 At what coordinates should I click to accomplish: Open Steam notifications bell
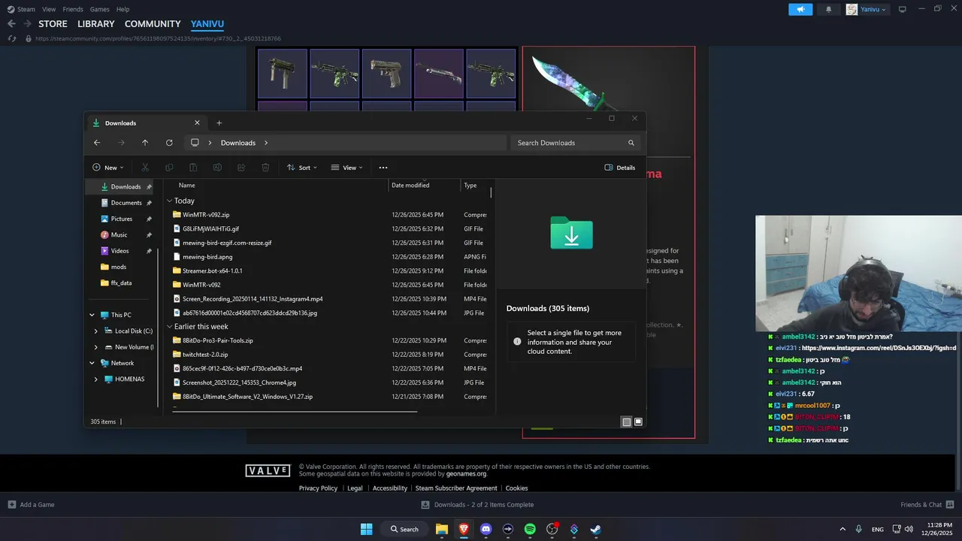point(829,9)
